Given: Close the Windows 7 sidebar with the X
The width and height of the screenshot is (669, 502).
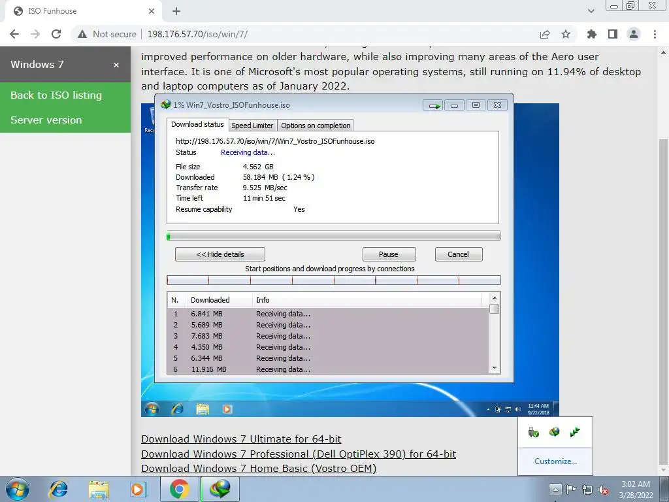Looking at the screenshot, I should pos(116,65).
